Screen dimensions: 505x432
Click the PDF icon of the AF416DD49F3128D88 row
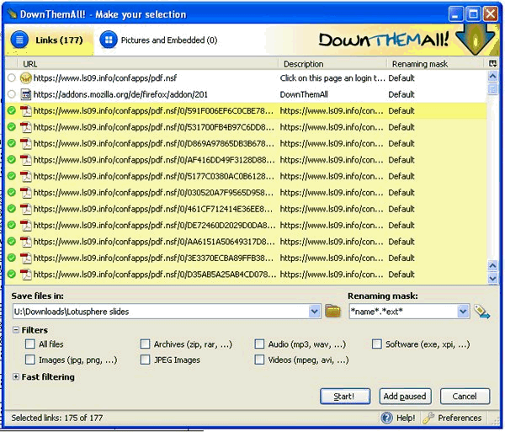click(26, 160)
